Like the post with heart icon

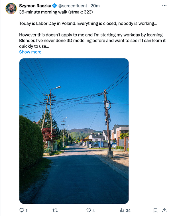tap(89, 210)
